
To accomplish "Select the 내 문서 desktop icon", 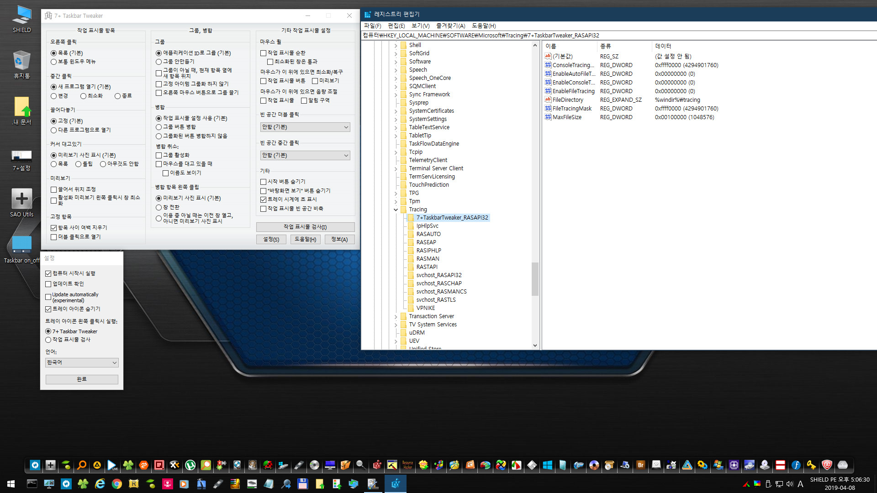I will pyautogui.click(x=21, y=110).
